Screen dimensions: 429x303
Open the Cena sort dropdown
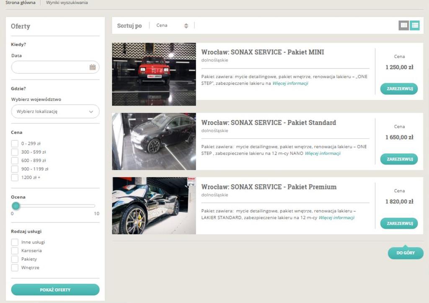(x=172, y=26)
